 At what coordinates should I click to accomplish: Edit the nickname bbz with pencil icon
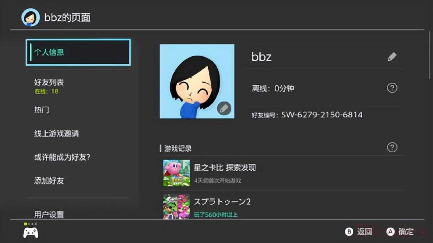(x=392, y=57)
